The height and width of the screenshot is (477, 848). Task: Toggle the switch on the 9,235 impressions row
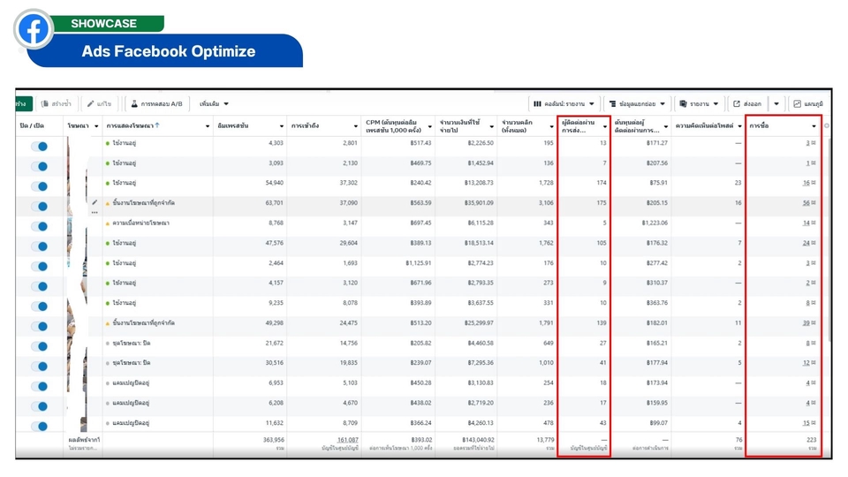39,307
